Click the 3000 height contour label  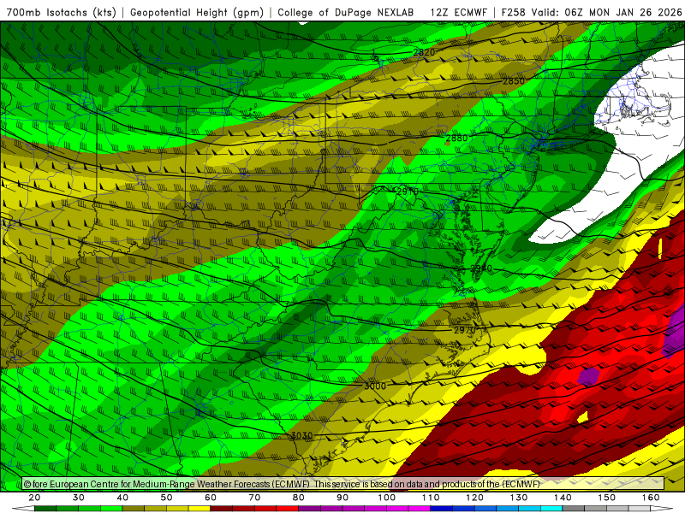[375, 386]
